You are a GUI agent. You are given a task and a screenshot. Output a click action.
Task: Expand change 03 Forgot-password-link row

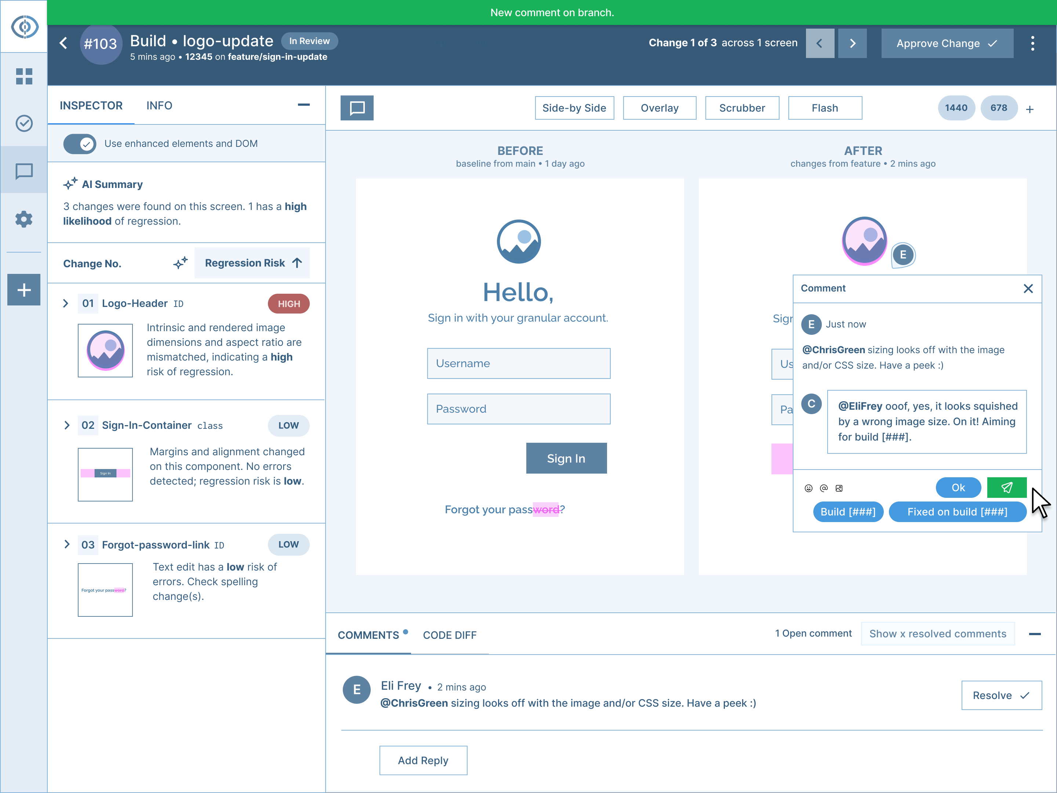click(x=67, y=544)
